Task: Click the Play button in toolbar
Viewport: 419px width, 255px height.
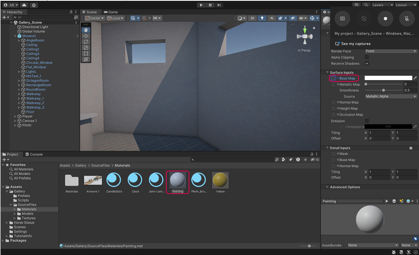Action: [201, 5]
